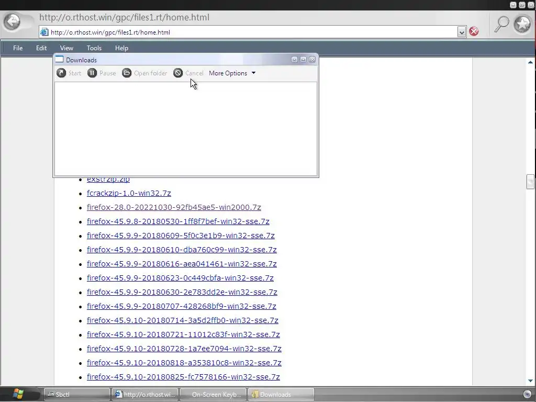Click the Cancel icon in Downloads toolbar
Screen dimensions: 536x402
tap(178, 73)
